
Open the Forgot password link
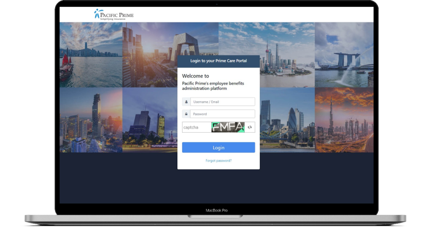[218, 161]
